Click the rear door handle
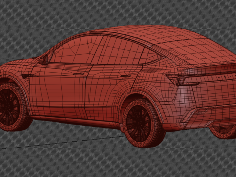The image size is (236, 177). click(126, 76)
